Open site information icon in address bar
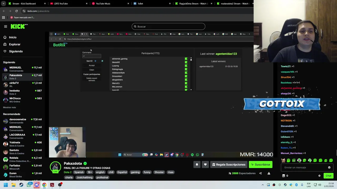The width and height of the screenshot is (337, 189). tap(24, 11)
